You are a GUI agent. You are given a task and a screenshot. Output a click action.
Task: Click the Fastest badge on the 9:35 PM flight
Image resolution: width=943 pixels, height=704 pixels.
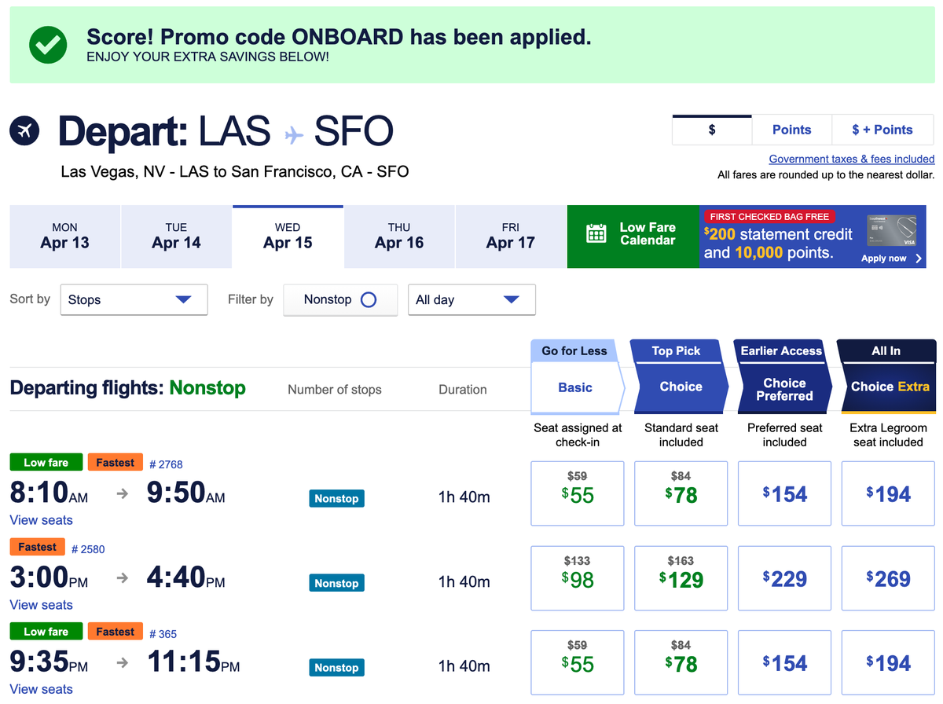[x=115, y=631]
